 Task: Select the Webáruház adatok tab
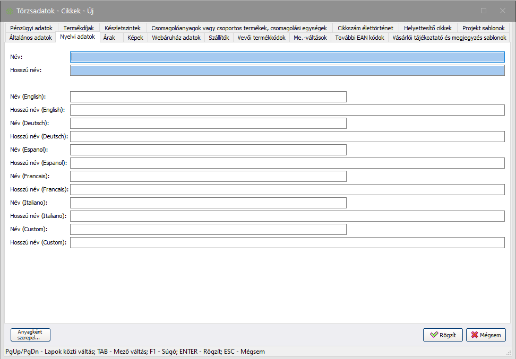click(x=176, y=38)
